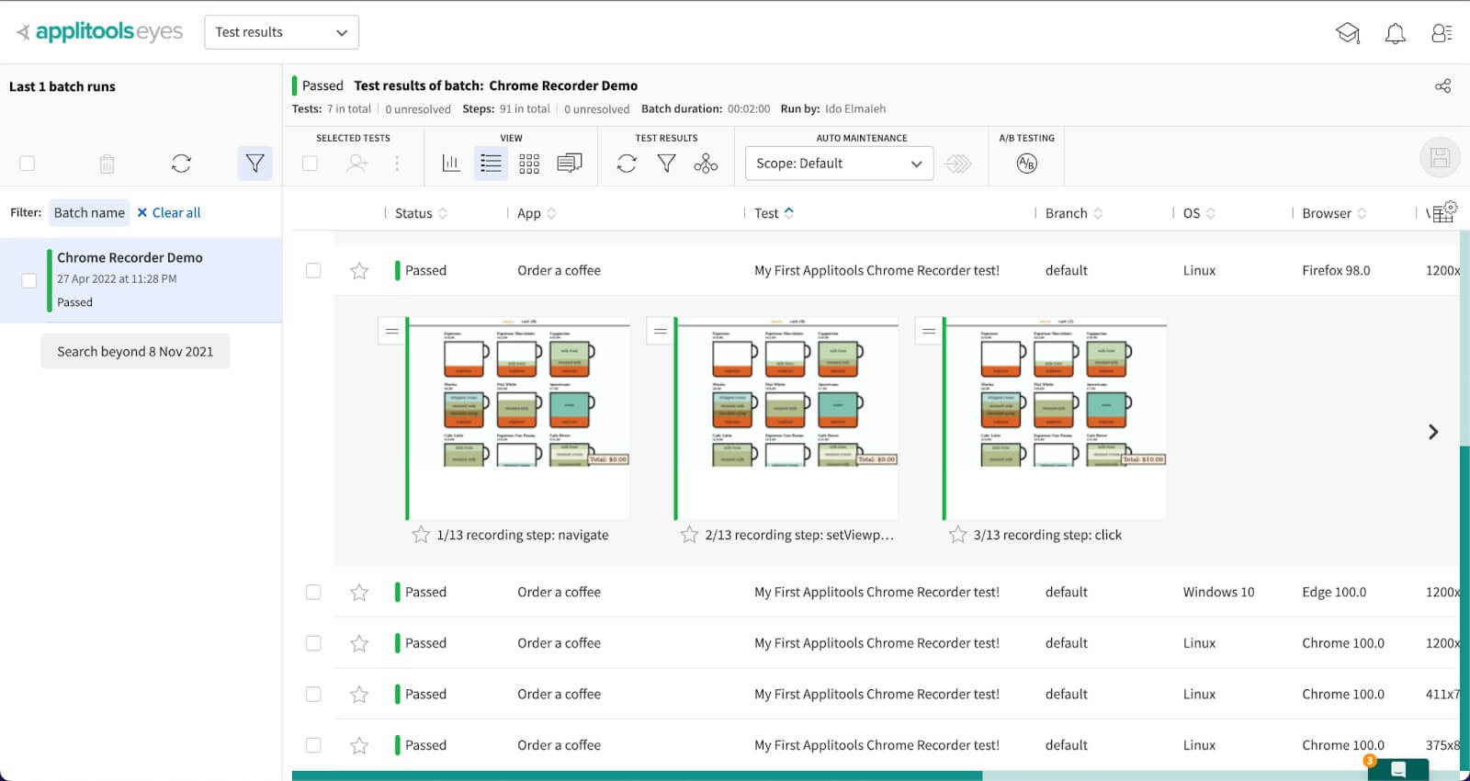
Task: Open the Test results page dropdown
Action: coord(281,32)
